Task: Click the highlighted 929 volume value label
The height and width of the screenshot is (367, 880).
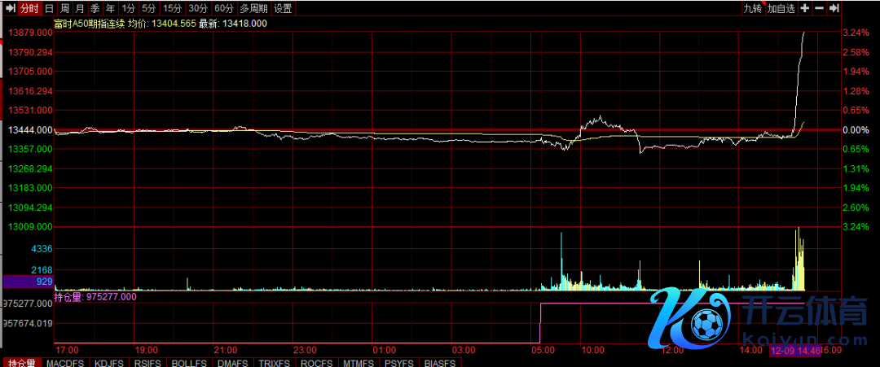Action: 27,282
